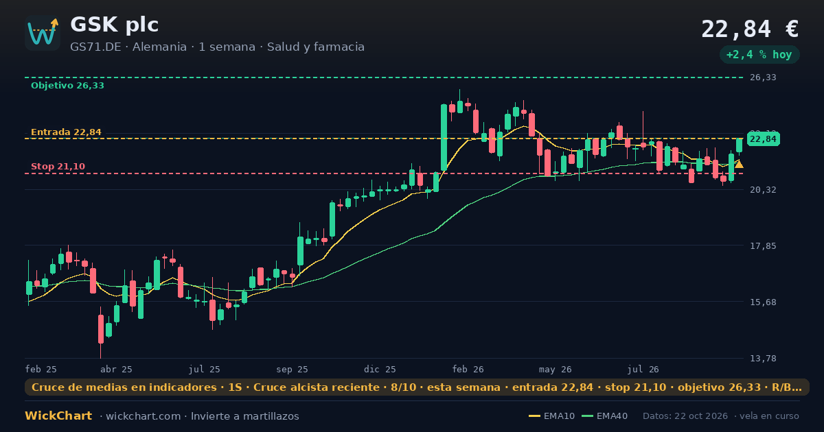Click the jul 26 date label

pos(643,369)
